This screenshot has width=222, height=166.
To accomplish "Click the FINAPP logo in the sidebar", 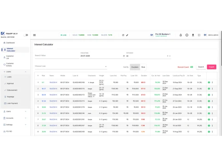I will coord(3,34).
